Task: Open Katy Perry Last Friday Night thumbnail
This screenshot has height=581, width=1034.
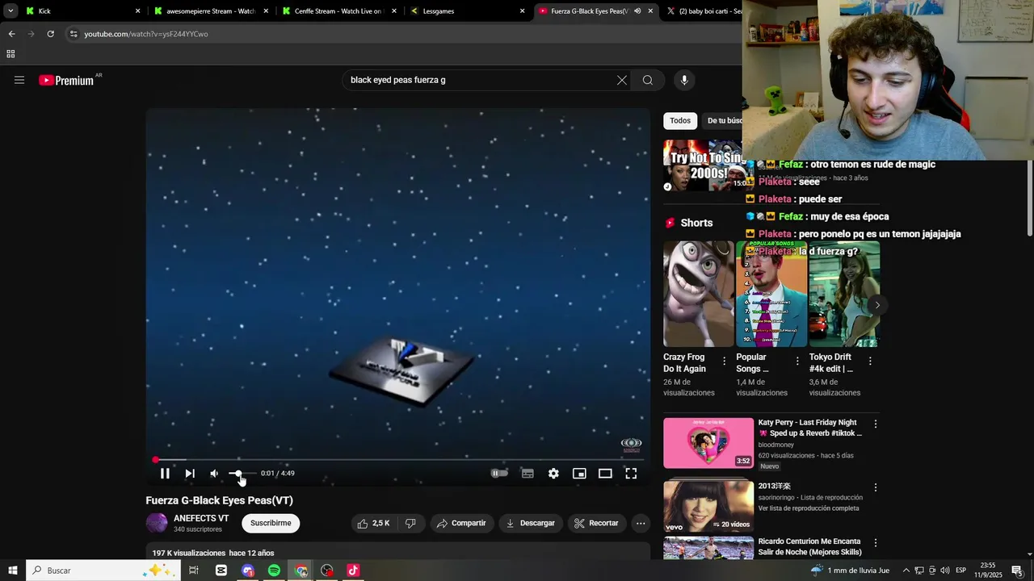Action: pyautogui.click(x=708, y=443)
